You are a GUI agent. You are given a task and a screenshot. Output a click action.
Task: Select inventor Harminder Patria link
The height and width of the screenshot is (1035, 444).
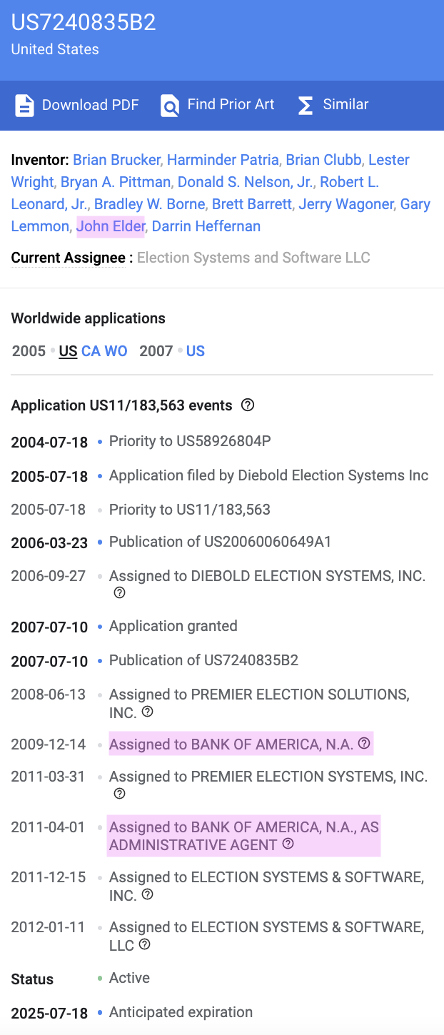pos(223,160)
